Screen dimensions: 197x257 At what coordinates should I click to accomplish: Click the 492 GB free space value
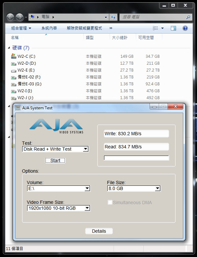point(153,98)
